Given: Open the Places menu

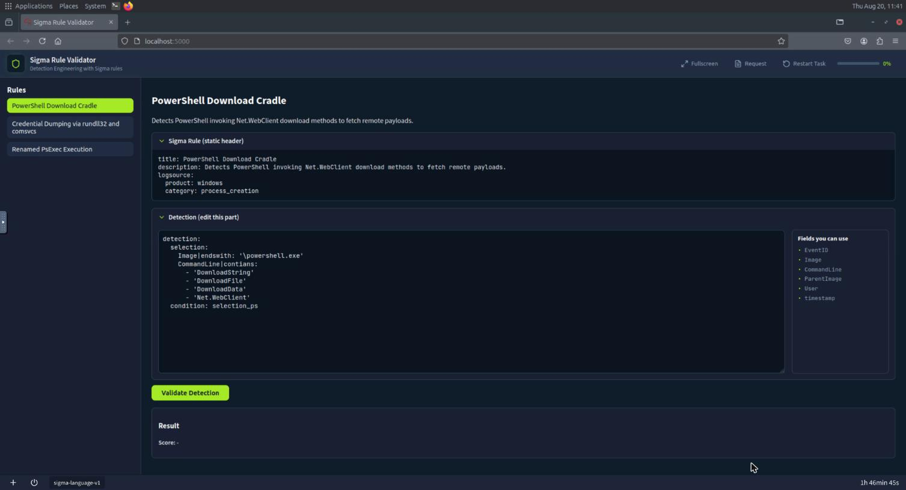Looking at the screenshot, I should pos(69,6).
